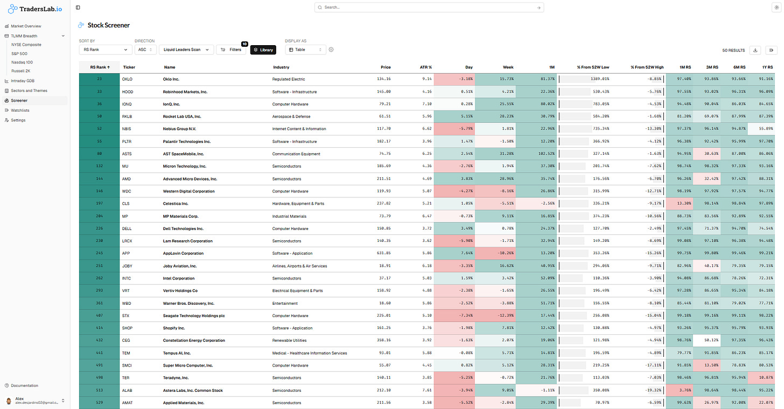Click the OKLO ticker cell

point(128,79)
